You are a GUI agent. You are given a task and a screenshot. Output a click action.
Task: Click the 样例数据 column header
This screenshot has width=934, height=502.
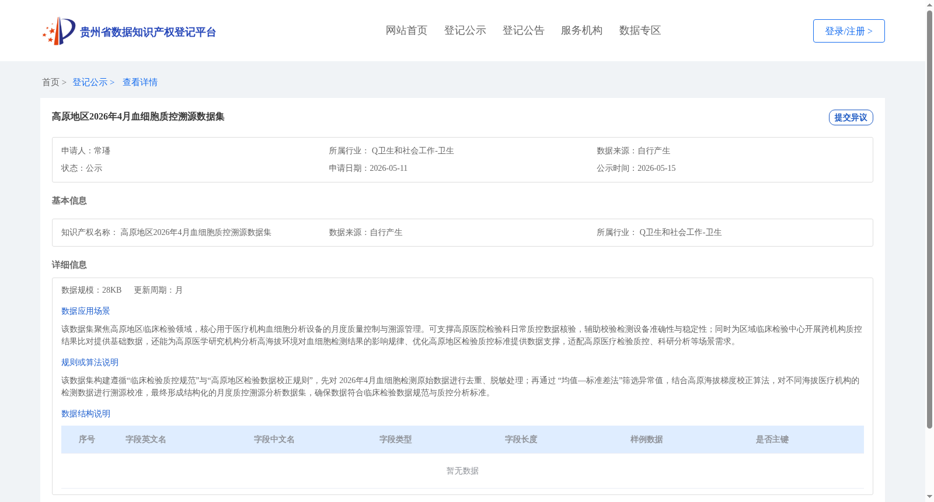[x=647, y=440]
